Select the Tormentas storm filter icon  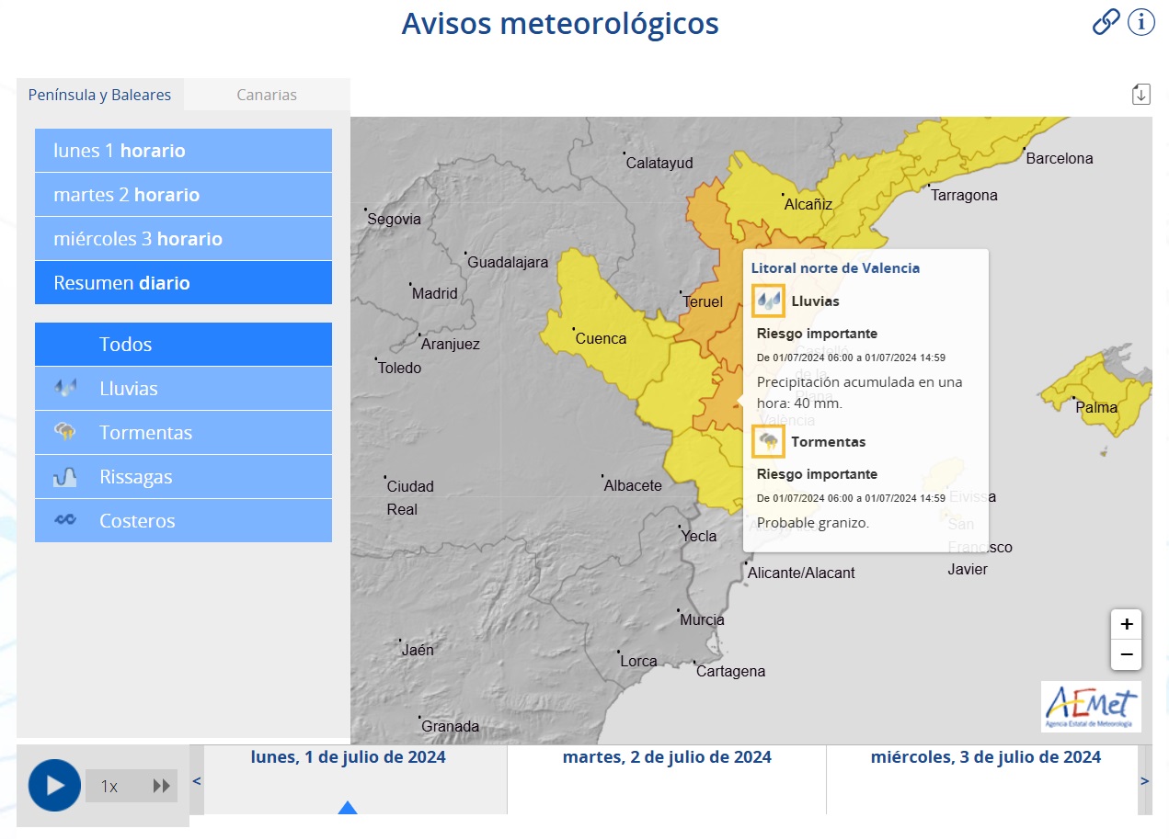tap(66, 432)
